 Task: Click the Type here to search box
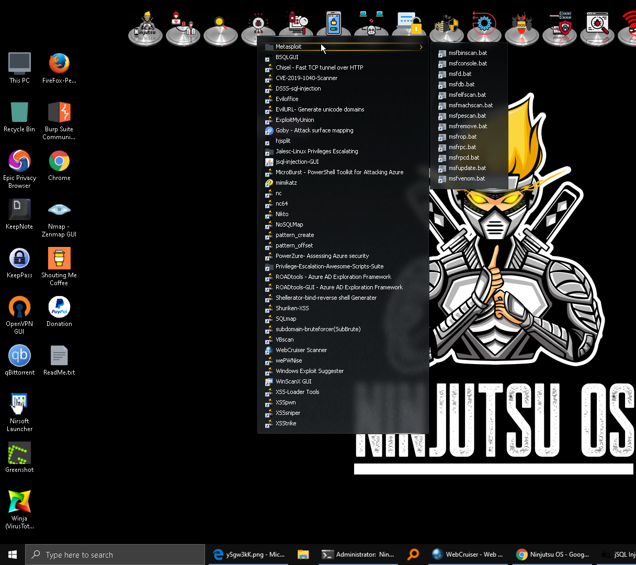(115, 555)
